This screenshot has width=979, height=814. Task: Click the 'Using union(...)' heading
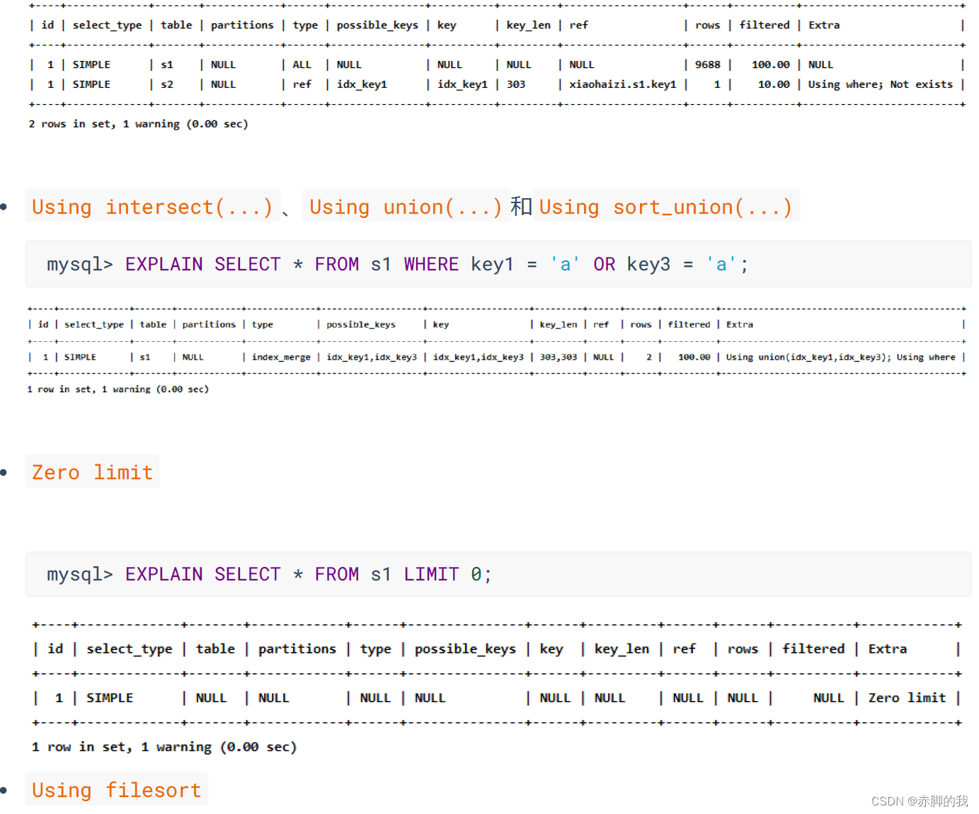(406, 206)
